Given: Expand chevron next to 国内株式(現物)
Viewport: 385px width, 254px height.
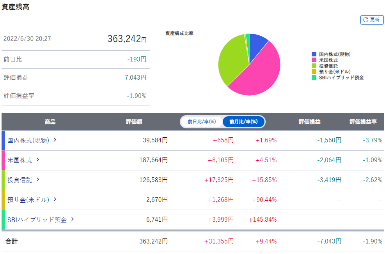Looking at the screenshot, I should [x=55, y=140].
